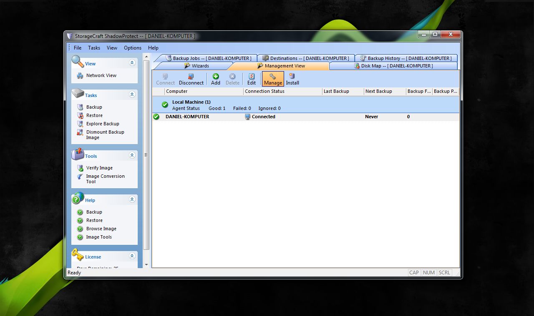Open Browse Image help topic
Screen dimensions: 534x316
(101, 229)
